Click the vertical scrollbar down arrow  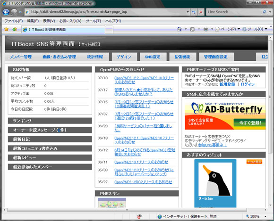pos(270,205)
